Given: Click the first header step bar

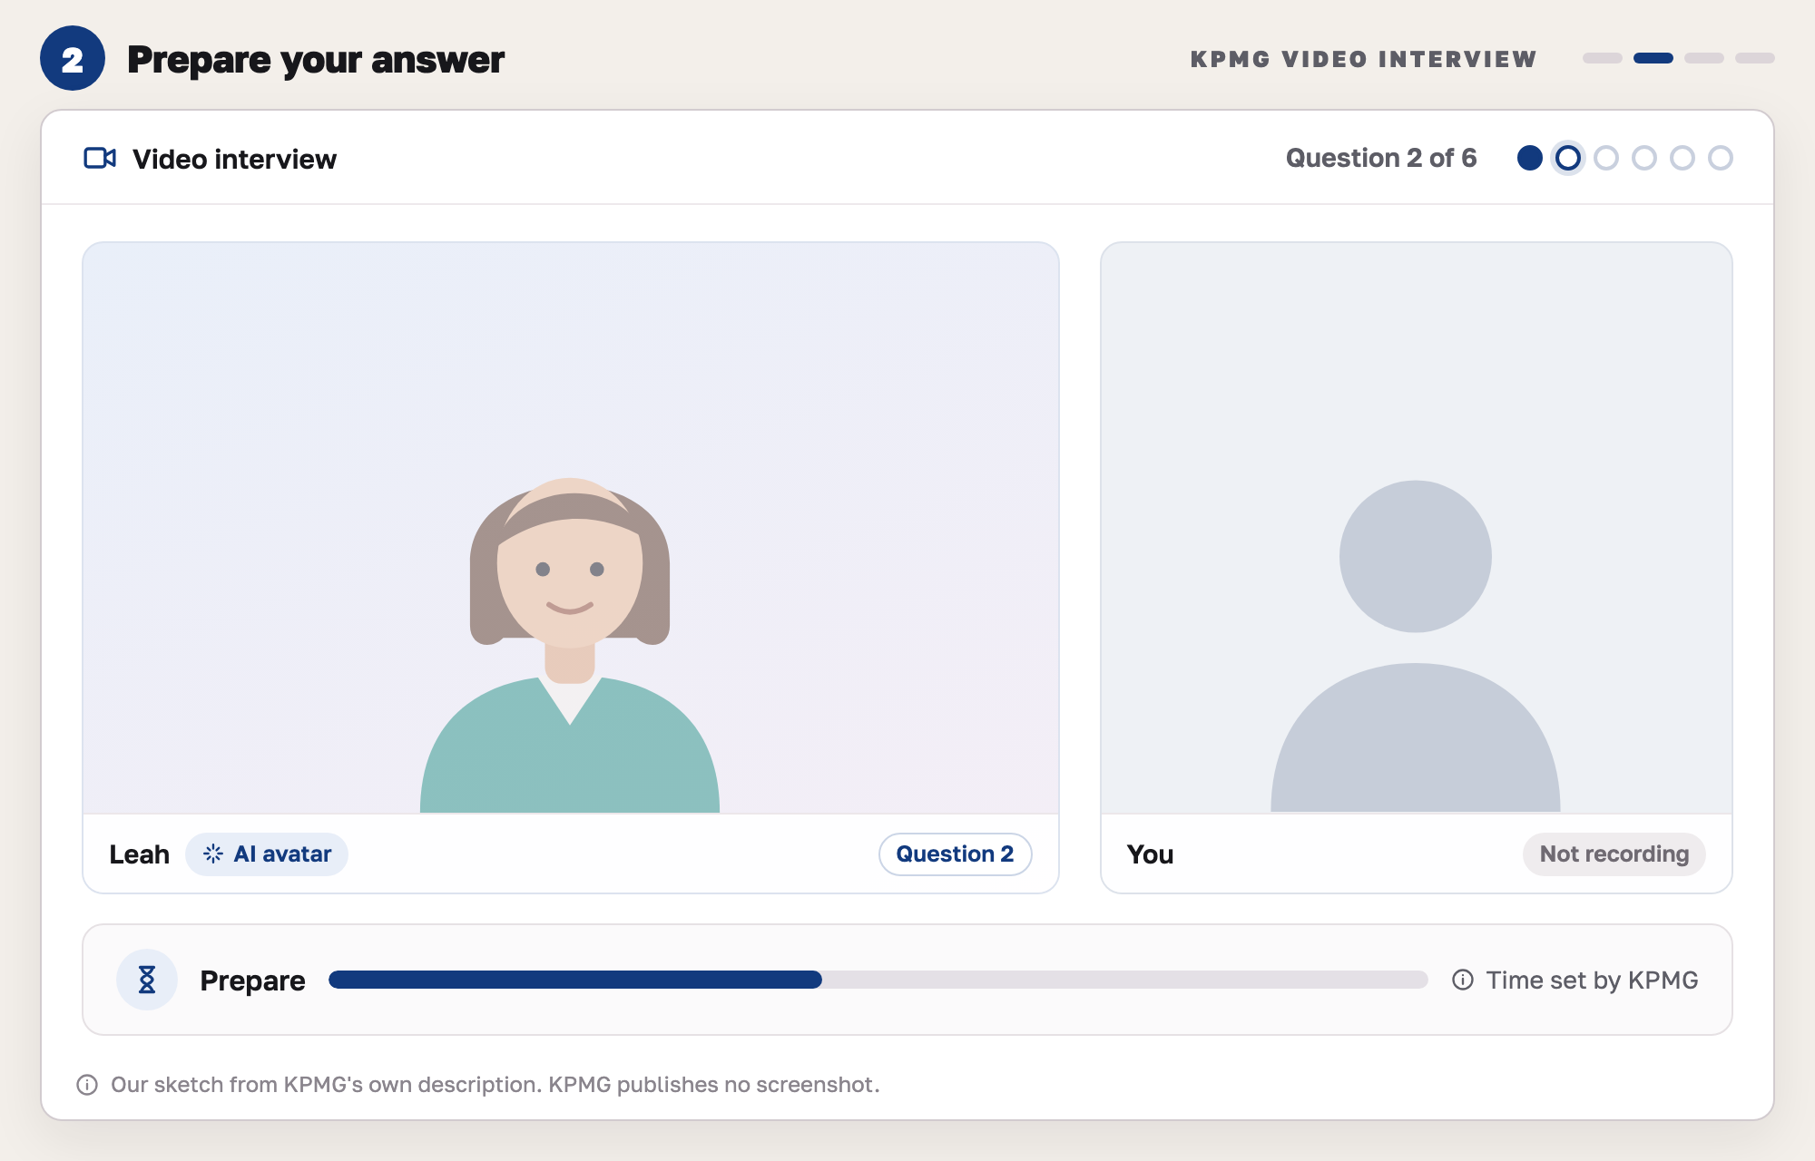Looking at the screenshot, I should (x=1603, y=58).
